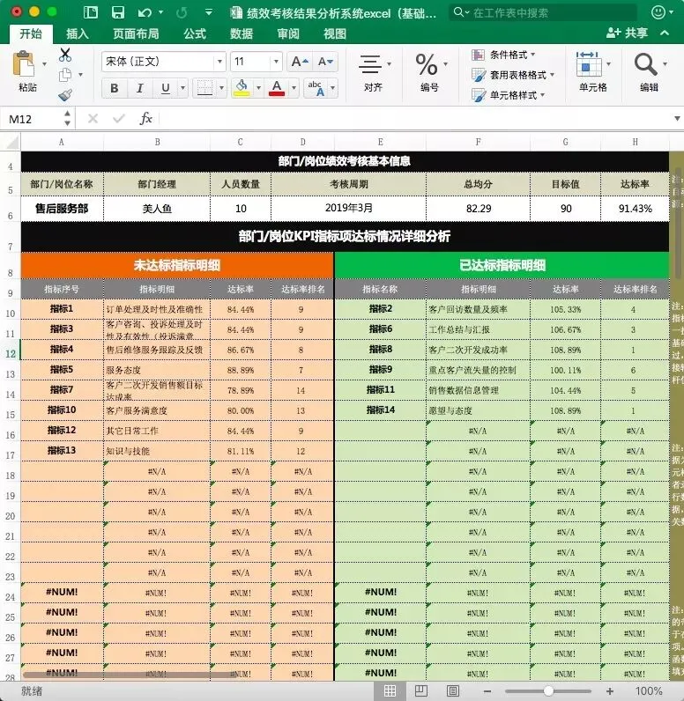The image size is (684, 701).
Task: Click zoom in plus button
Action: pyautogui.click(x=609, y=691)
